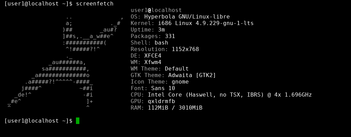Screen dimensions: 351x137
Task: Click the DE value XFCE4
Action: tap(153, 56)
